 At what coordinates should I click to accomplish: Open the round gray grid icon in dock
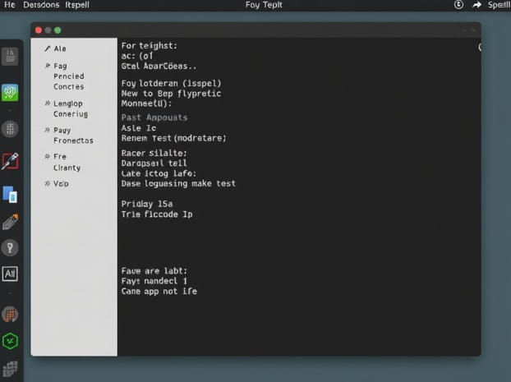coord(10,129)
